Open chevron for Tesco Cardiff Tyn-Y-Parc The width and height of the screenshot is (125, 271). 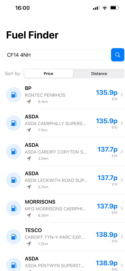click(x=122, y=237)
